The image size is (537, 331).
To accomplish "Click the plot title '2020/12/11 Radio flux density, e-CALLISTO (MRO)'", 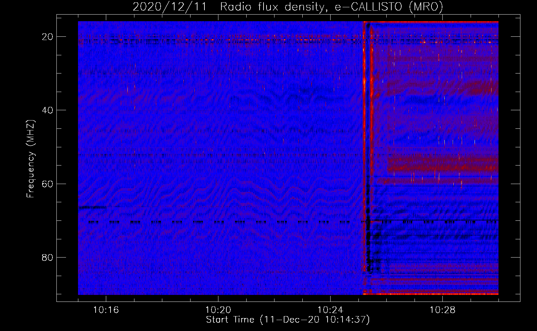I will pos(288,7).
